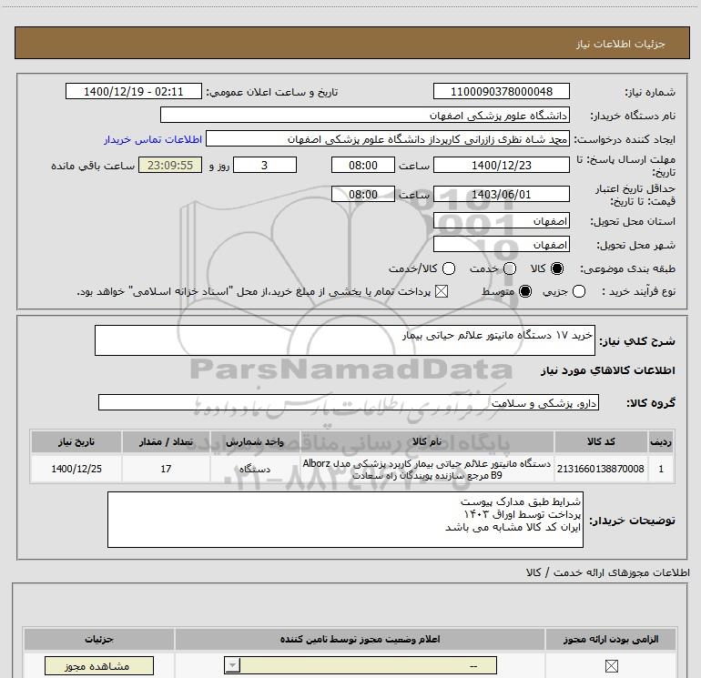Click the طبقه بندی موضوعی label
The height and width of the screenshot is (678, 701).
pyautogui.click(x=627, y=269)
